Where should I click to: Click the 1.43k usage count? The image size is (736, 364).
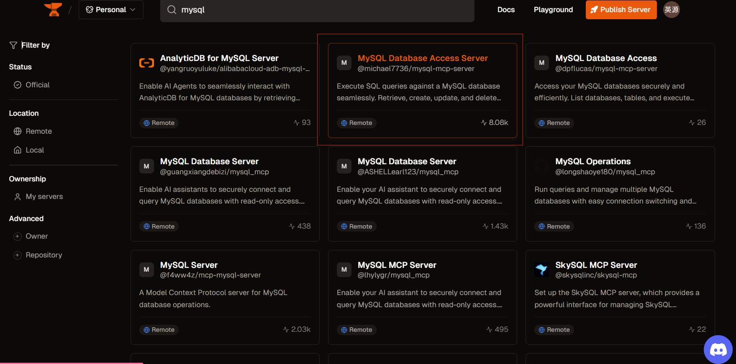[495, 226]
